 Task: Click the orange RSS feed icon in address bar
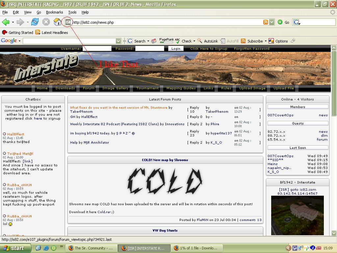[x=266, y=22]
